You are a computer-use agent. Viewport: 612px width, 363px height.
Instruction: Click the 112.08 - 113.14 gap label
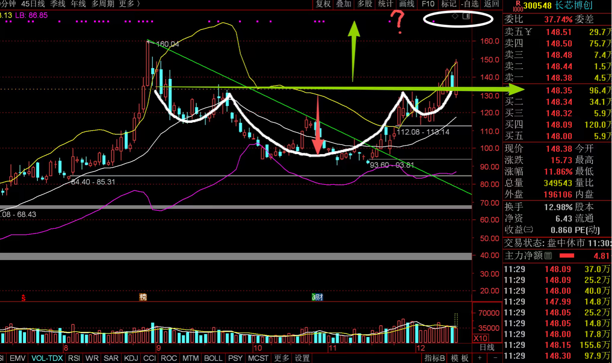422,132
